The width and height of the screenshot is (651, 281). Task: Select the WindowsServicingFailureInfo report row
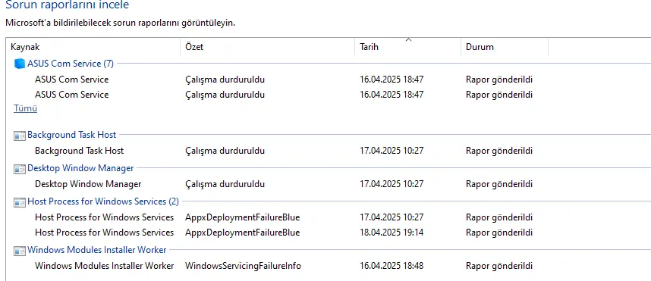pyautogui.click(x=329, y=266)
